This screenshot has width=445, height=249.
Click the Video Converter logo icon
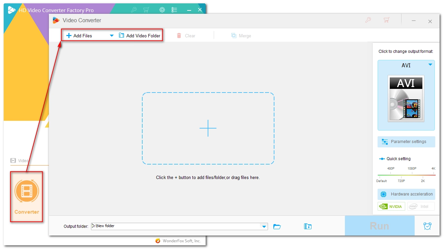[x=56, y=20]
